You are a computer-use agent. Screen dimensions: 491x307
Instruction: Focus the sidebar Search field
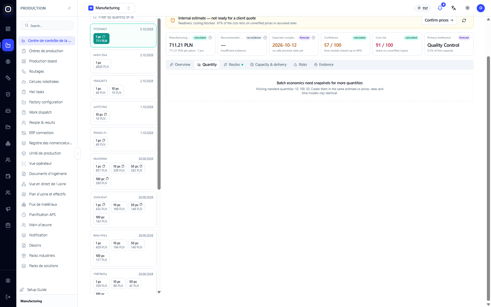(47, 26)
